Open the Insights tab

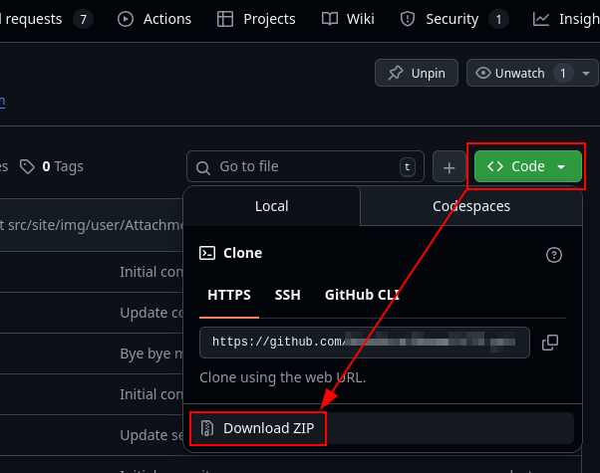click(568, 19)
